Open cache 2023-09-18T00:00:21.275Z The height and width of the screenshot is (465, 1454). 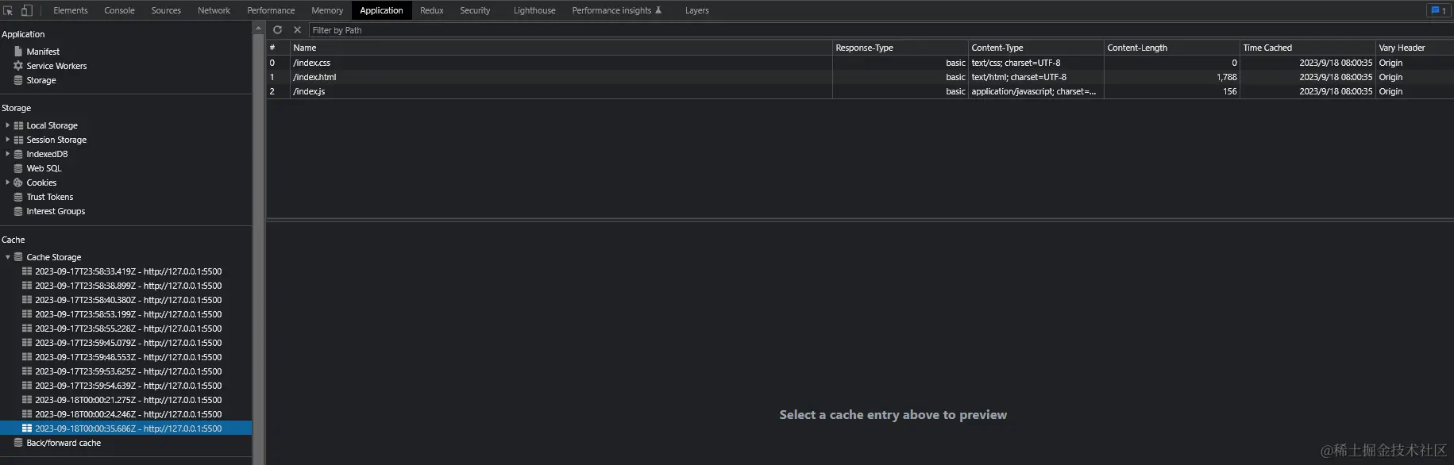(126, 400)
